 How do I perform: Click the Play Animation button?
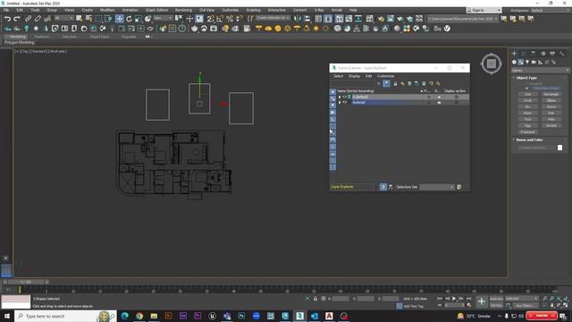(454, 299)
